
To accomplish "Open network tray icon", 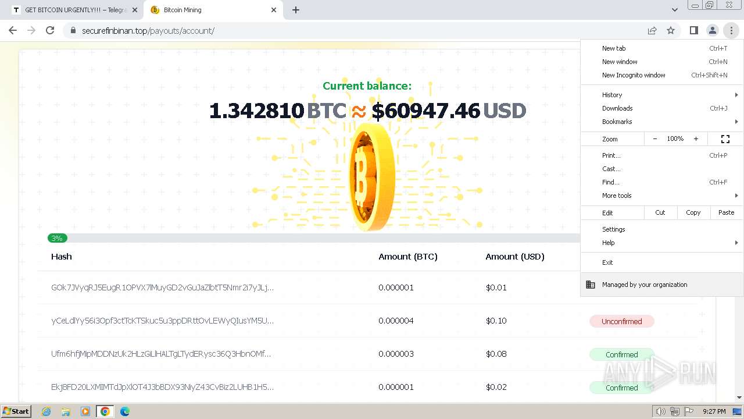I will [x=675, y=411].
